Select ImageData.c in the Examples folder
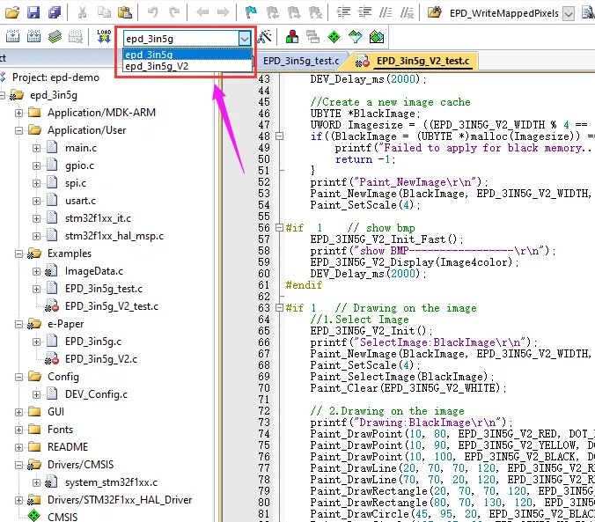595x522 pixels. tap(94, 271)
